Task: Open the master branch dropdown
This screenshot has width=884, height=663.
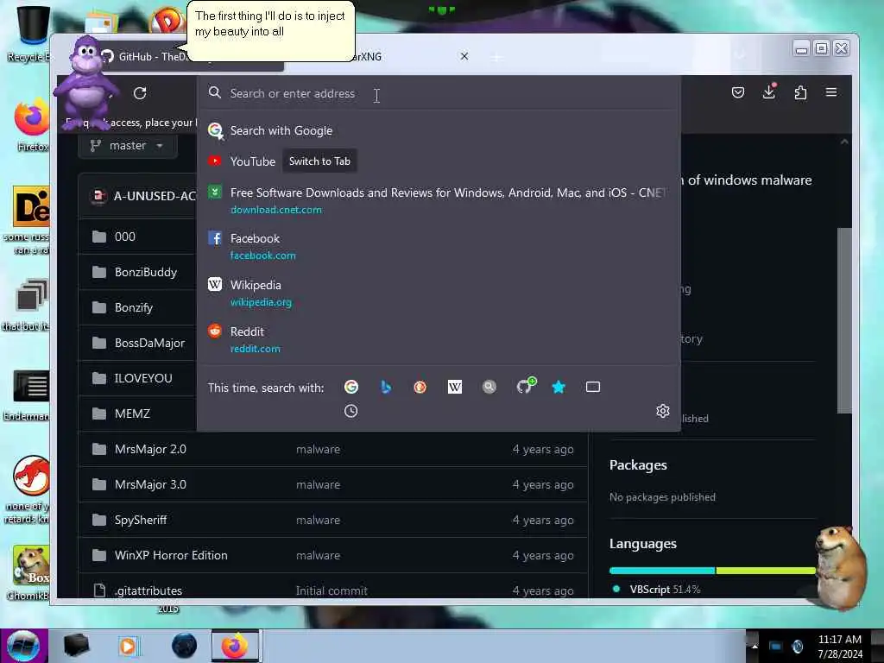Action: [x=128, y=145]
